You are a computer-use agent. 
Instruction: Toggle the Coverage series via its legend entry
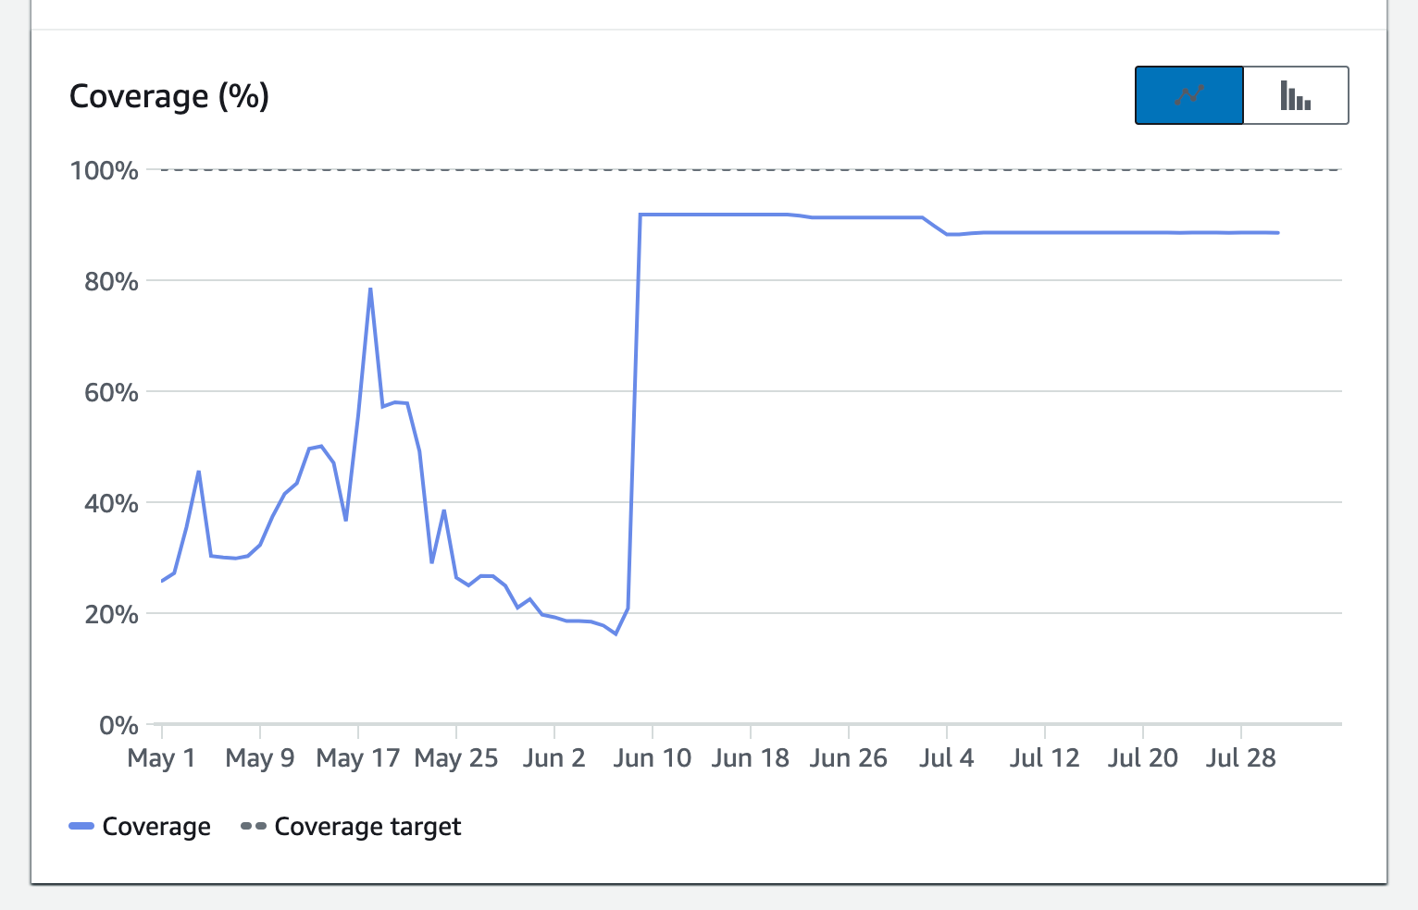(157, 826)
